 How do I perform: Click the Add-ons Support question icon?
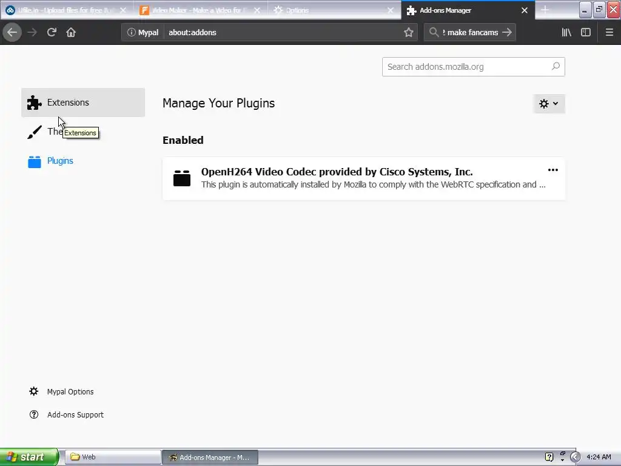pos(34,414)
